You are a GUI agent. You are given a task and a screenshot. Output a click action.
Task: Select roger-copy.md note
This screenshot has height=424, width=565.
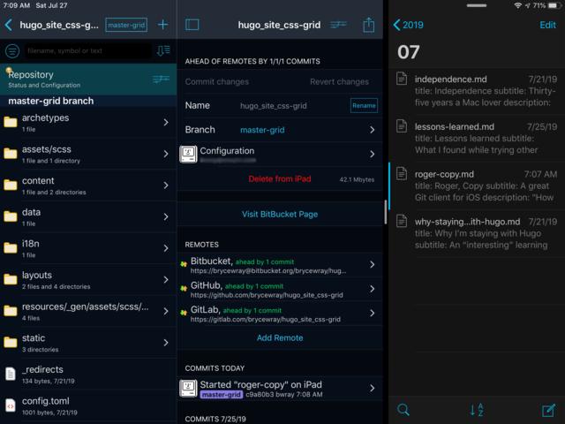(477, 186)
